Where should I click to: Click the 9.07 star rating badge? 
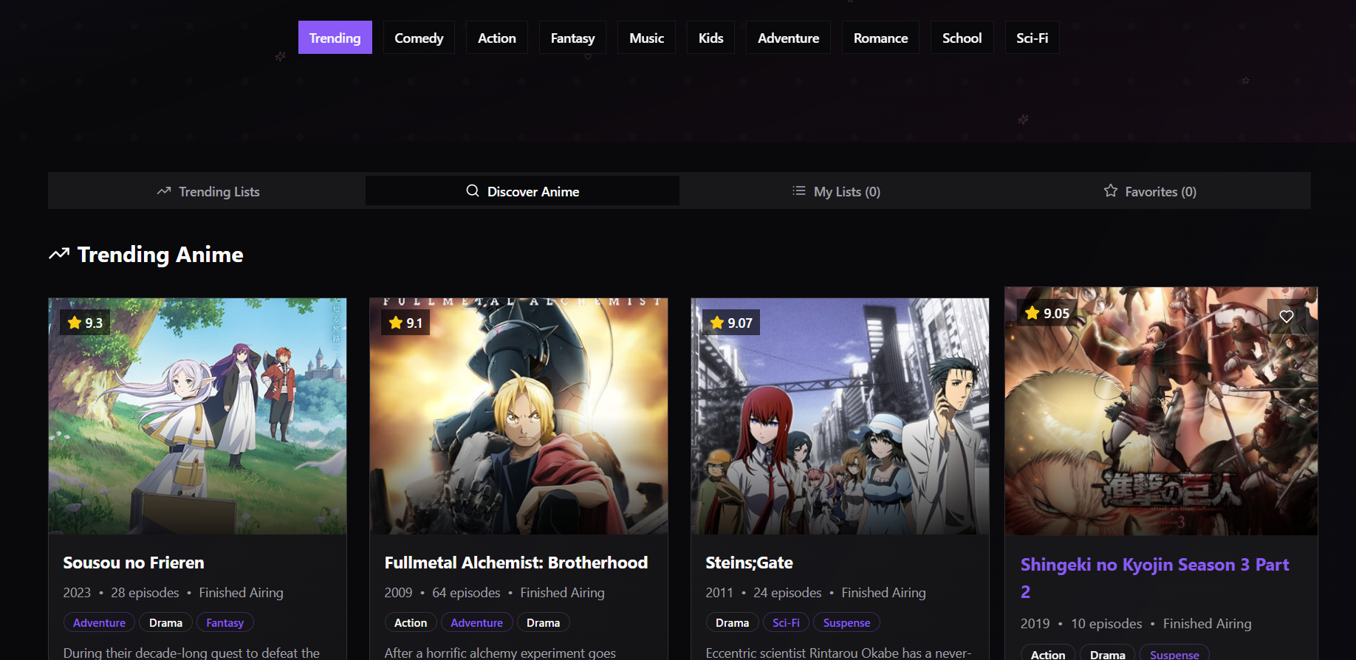(731, 323)
